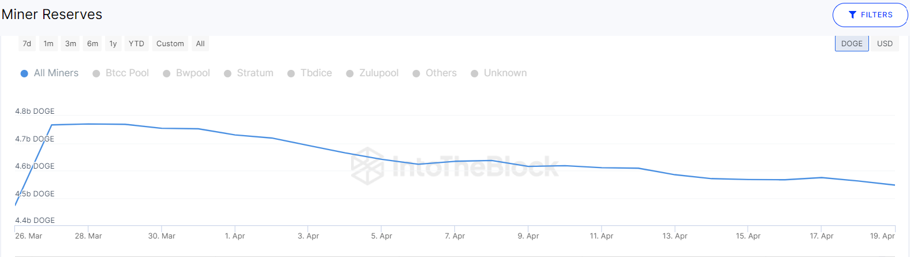Show All time range data

tap(200, 44)
